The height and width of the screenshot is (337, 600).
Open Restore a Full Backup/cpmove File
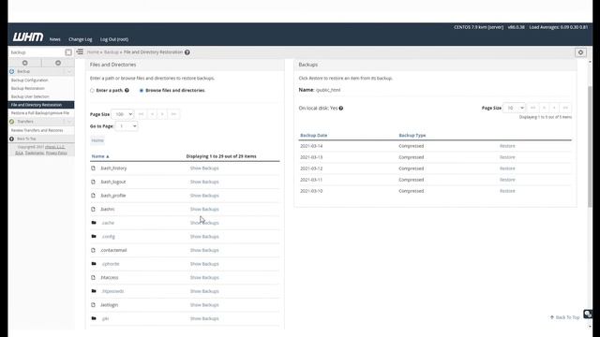pos(40,113)
